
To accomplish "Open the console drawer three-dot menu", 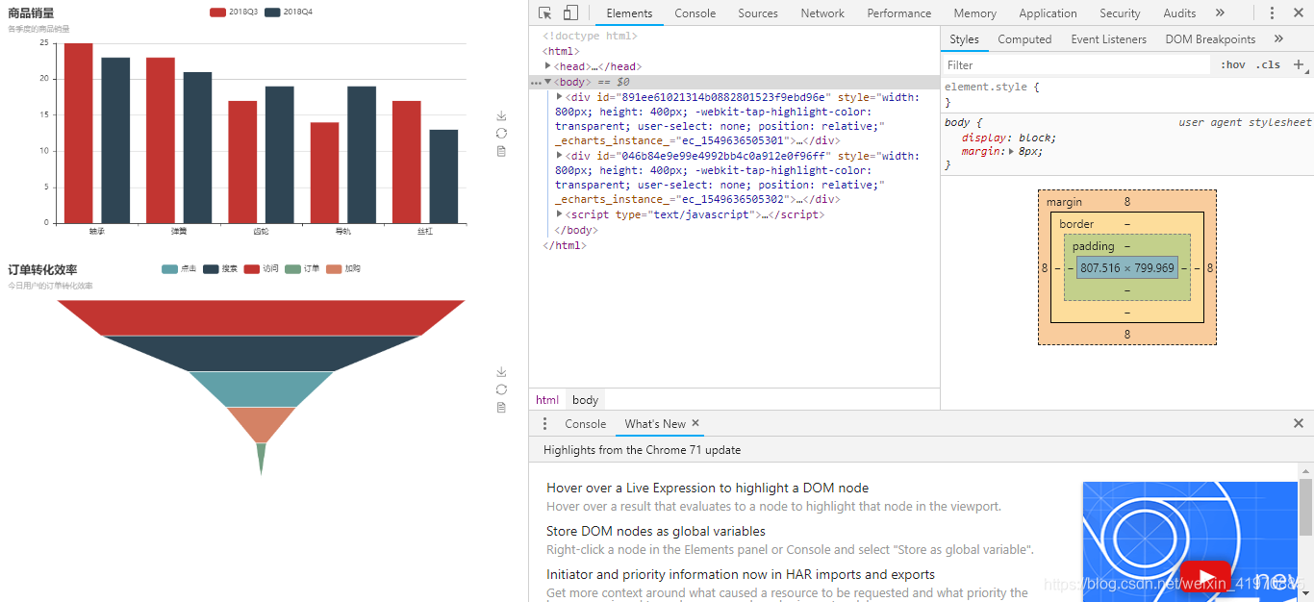I will [x=544, y=423].
